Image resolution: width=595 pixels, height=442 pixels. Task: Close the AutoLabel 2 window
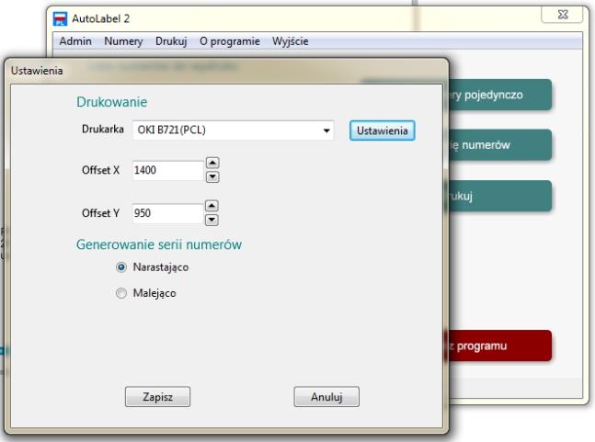[562, 16]
